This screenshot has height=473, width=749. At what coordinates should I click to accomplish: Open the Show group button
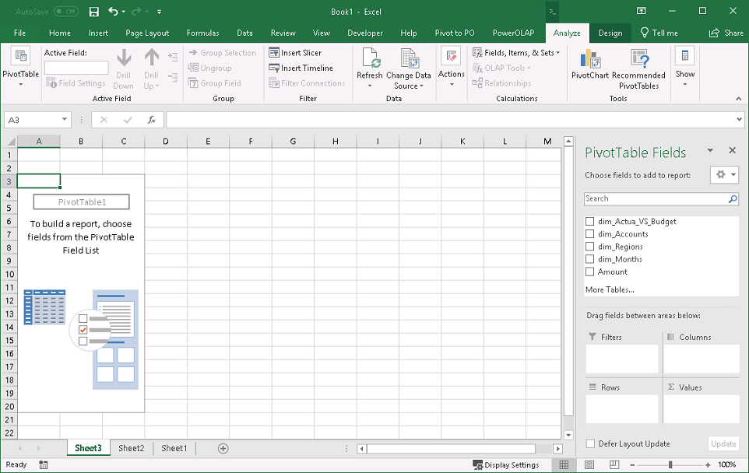(685, 67)
